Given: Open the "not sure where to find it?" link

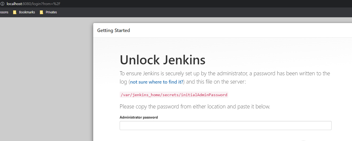Looking at the screenshot, I should click(x=157, y=82).
